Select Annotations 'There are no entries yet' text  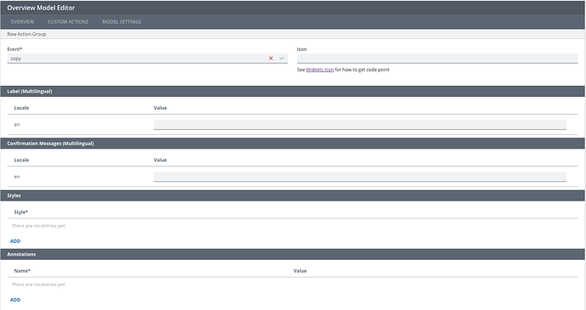pos(38,285)
